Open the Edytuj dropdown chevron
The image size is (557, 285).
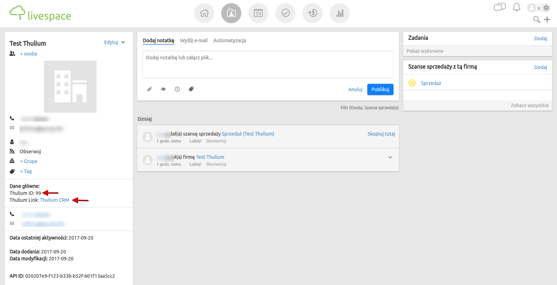[x=123, y=42]
